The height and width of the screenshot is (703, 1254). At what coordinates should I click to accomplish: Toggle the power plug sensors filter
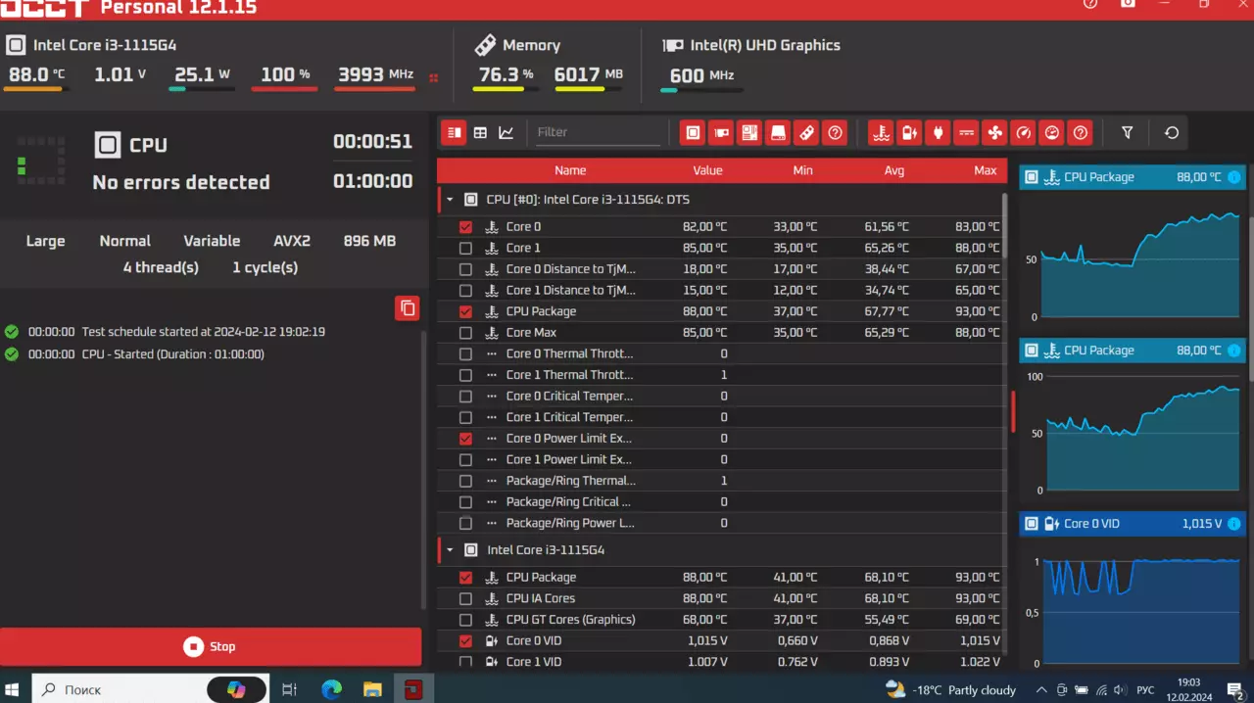[x=938, y=132]
